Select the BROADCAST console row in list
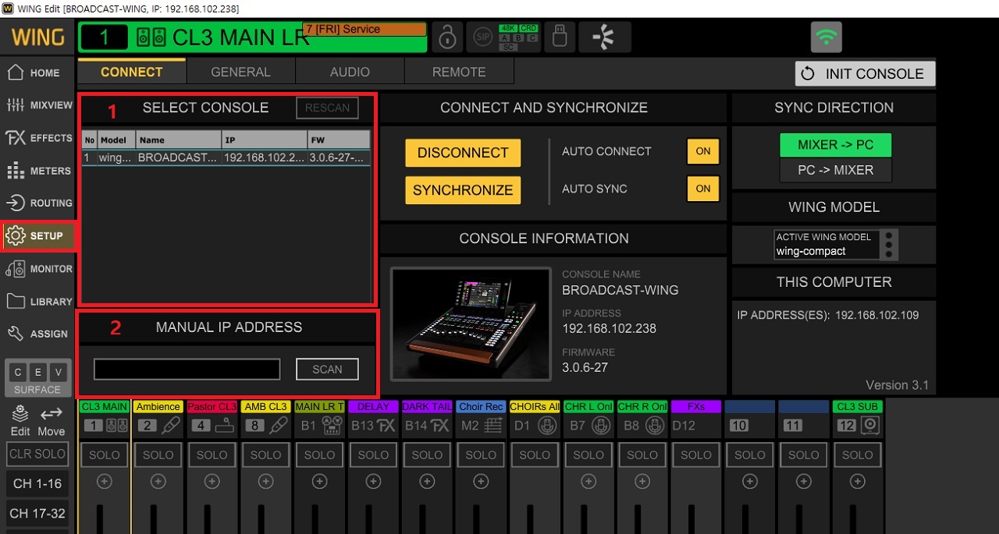 click(x=226, y=157)
